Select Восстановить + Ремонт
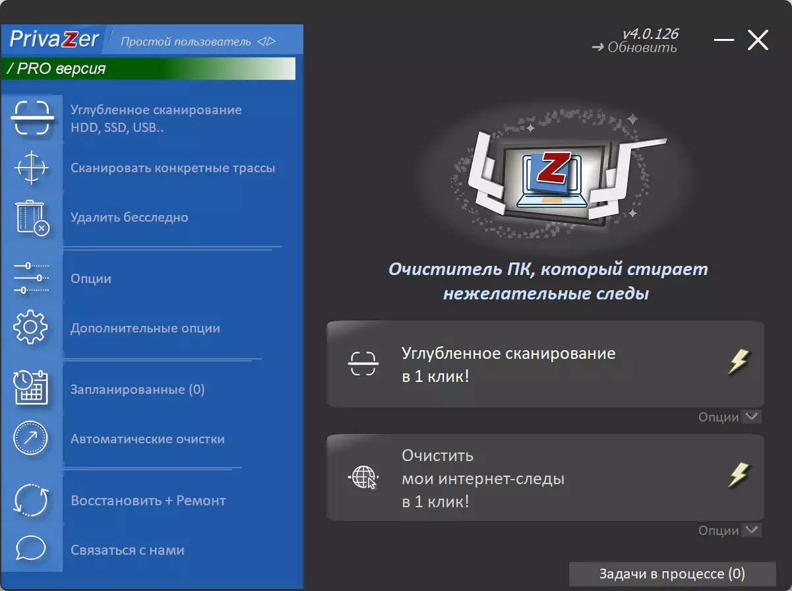792x591 pixels. point(148,501)
